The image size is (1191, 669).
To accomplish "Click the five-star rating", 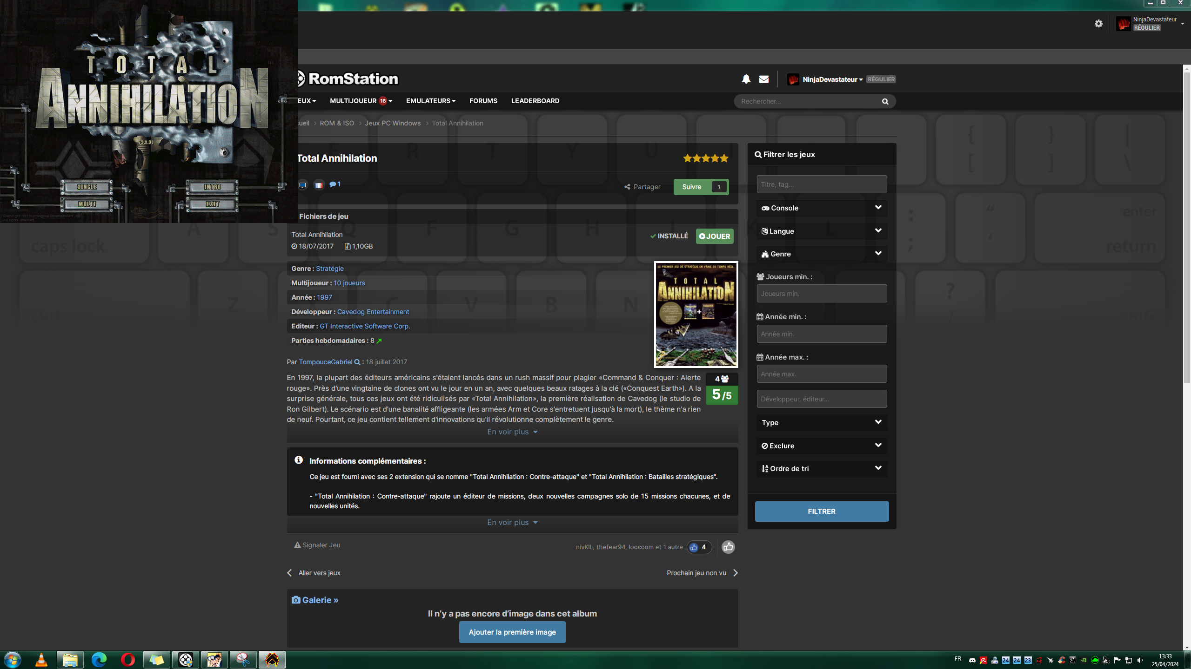I will [x=705, y=158].
